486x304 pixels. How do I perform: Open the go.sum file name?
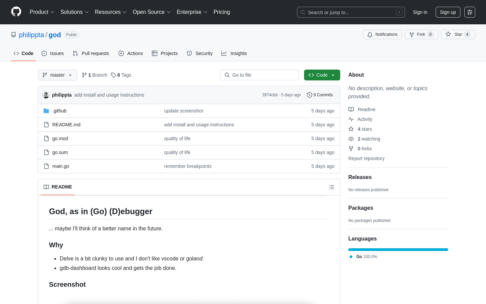coord(60,152)
